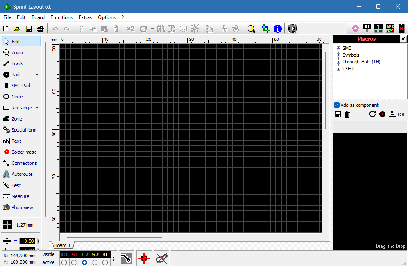
Task: Click the Undo arrow in the toolbar
Action: 55,29
